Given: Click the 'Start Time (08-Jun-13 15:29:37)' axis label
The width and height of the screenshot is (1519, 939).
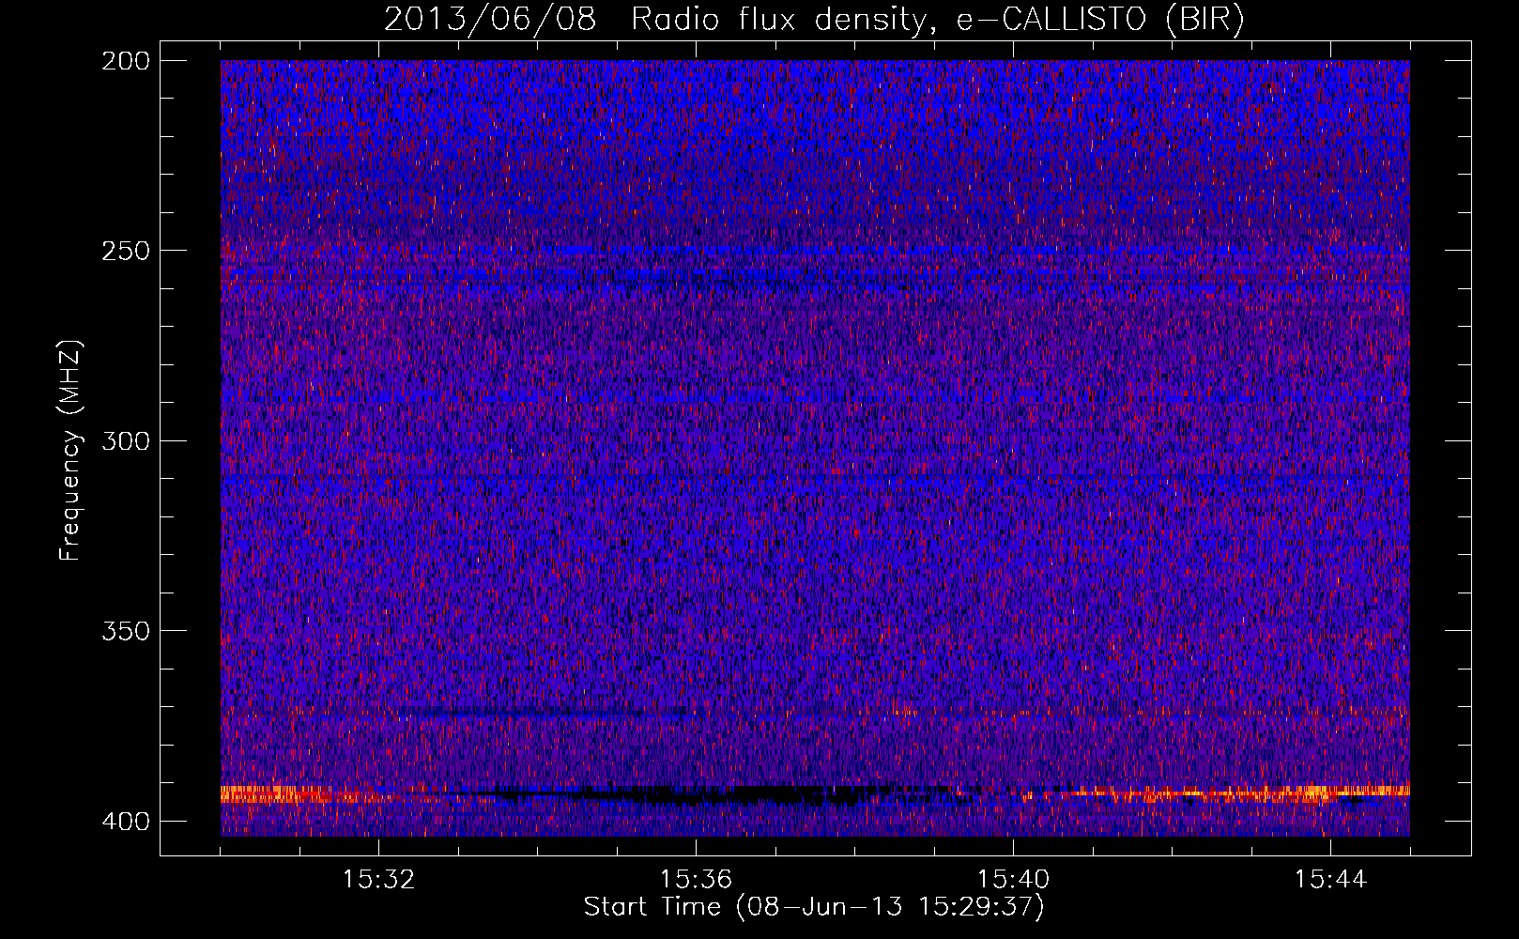Looking at the screenshot, I should click(x=814, y=907).
